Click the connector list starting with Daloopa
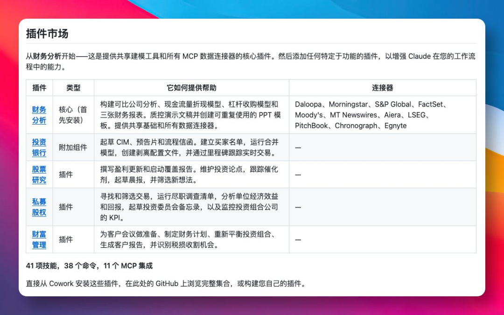504x315 pixels. [371, 115]
